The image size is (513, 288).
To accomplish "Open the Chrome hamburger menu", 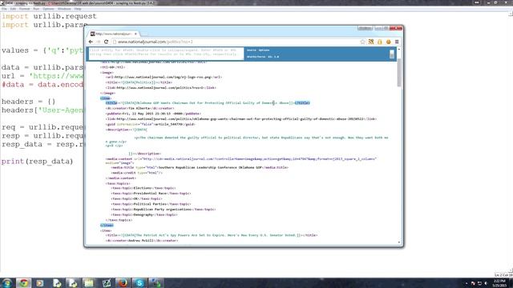I will [397, 42].
